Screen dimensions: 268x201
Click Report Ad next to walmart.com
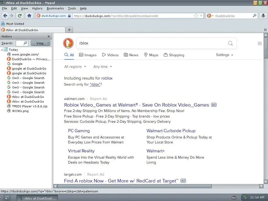tap(98, 99)
